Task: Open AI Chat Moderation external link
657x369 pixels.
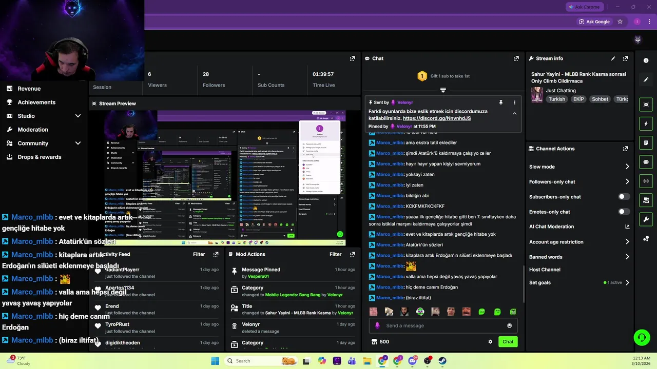Action: (x=627, y=227)
